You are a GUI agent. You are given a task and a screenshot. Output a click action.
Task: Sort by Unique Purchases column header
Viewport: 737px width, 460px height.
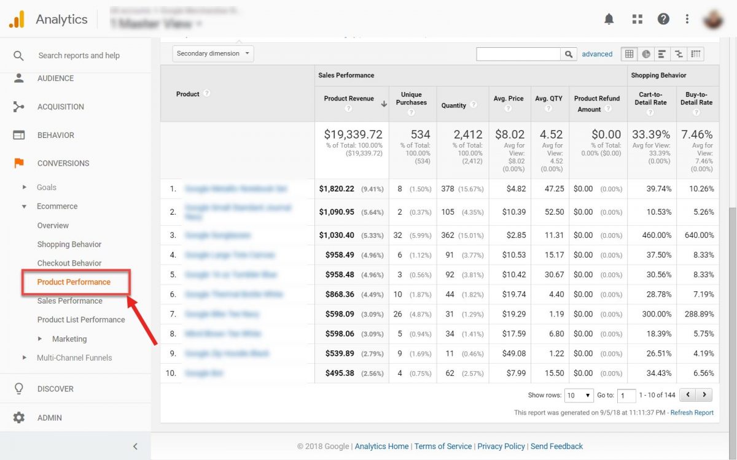pos(411,99)
